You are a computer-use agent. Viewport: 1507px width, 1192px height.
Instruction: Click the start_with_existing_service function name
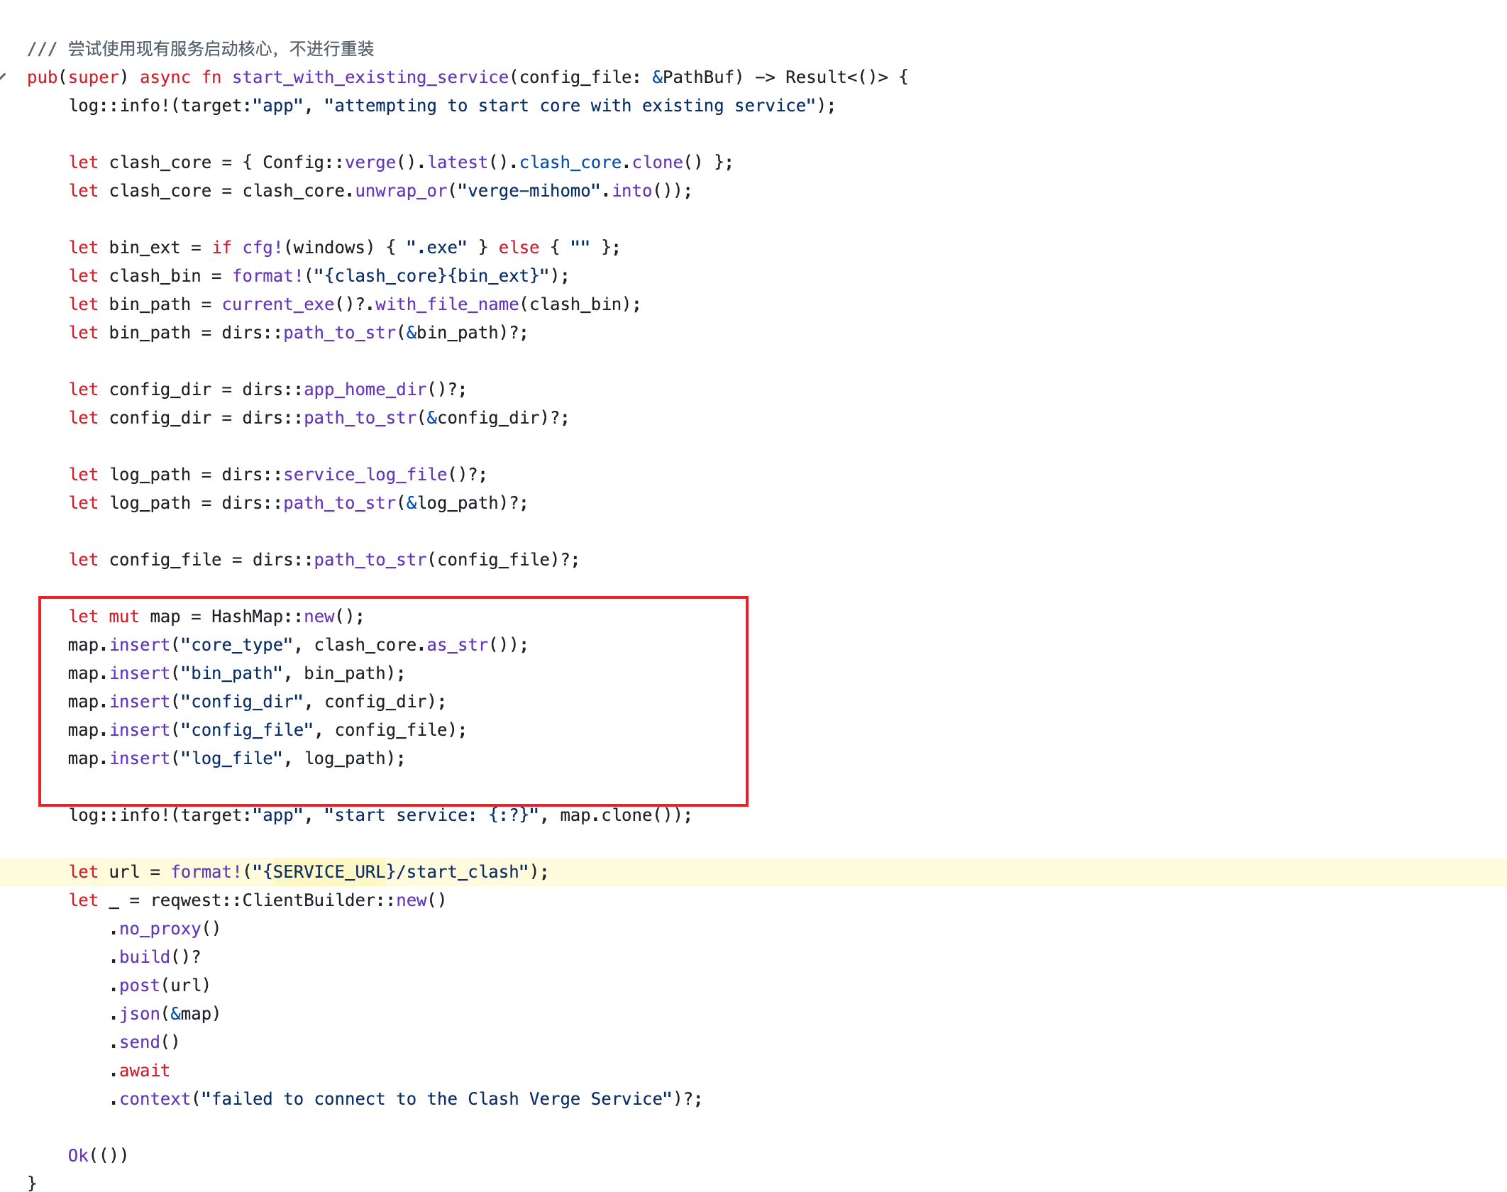(370, 77)
